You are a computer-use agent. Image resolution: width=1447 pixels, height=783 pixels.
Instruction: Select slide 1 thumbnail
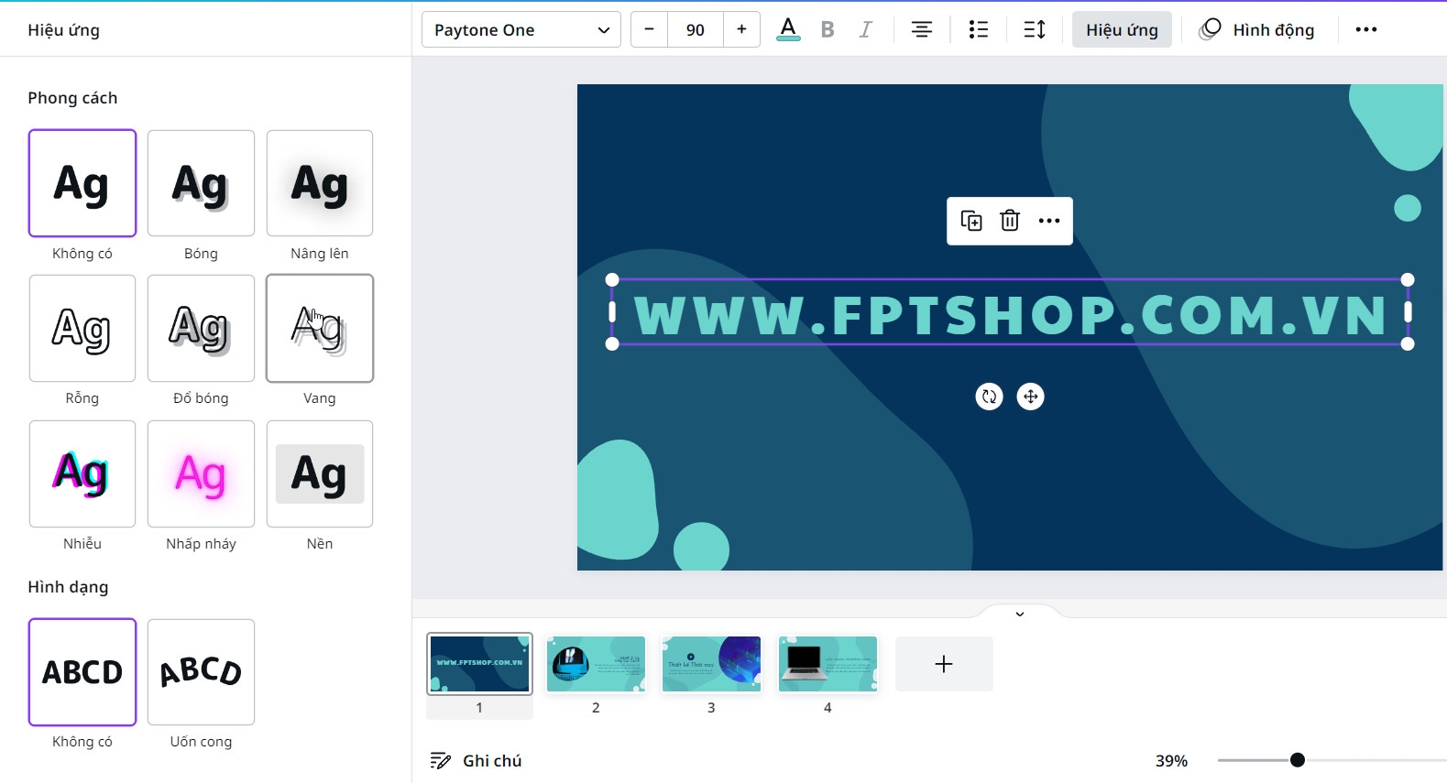(479, 663)
